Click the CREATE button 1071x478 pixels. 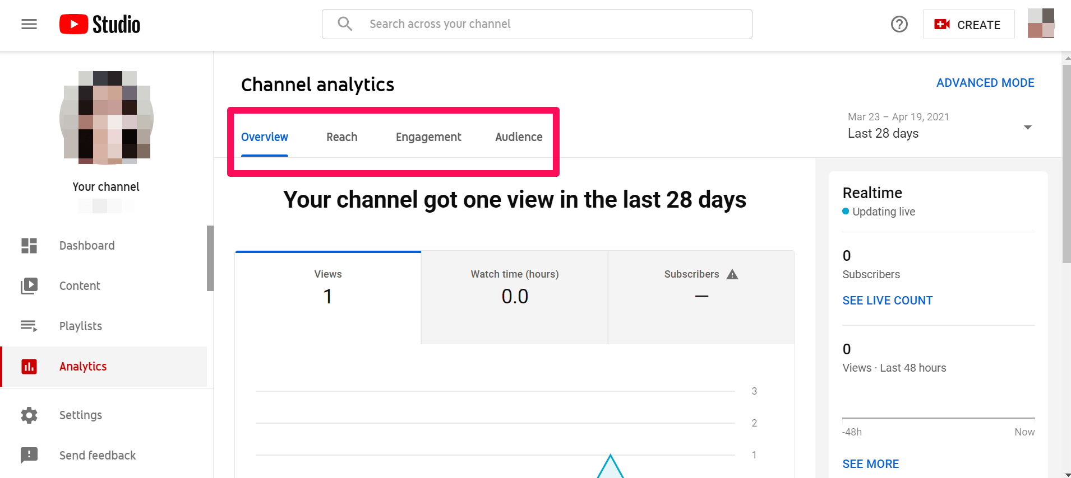(968, 24)
